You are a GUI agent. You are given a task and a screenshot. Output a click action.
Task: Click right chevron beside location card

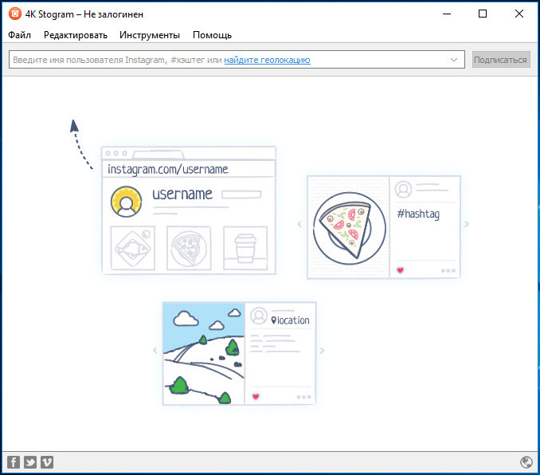click(x=323, y=351)
